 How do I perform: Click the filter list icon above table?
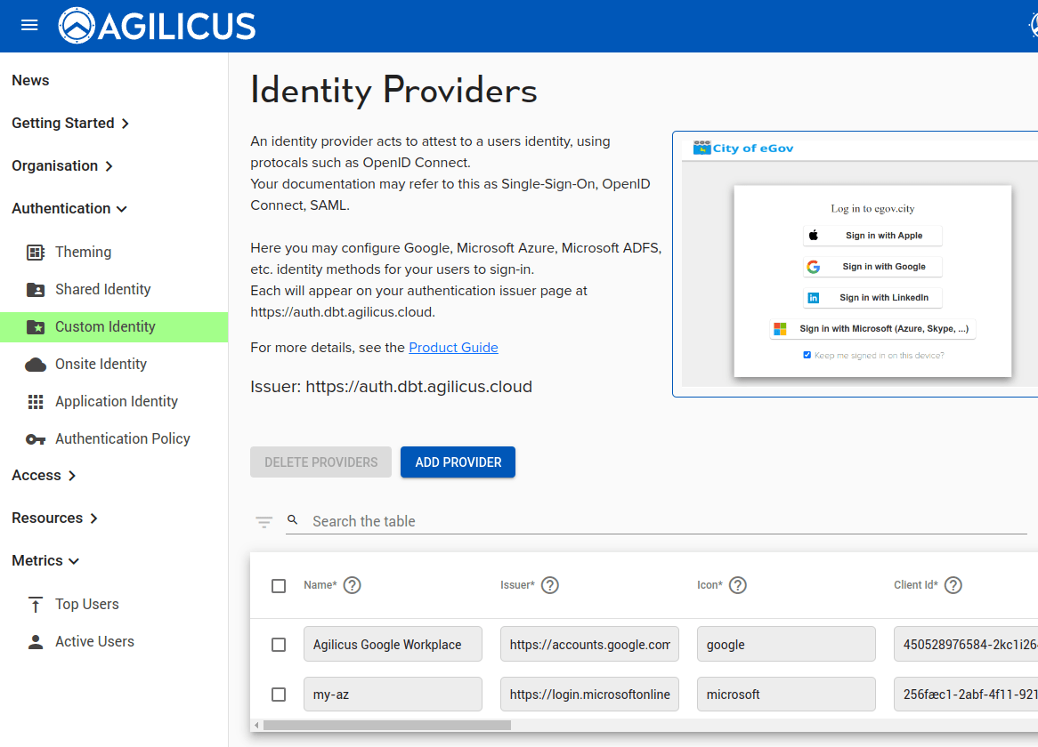[x=264, y=522]
